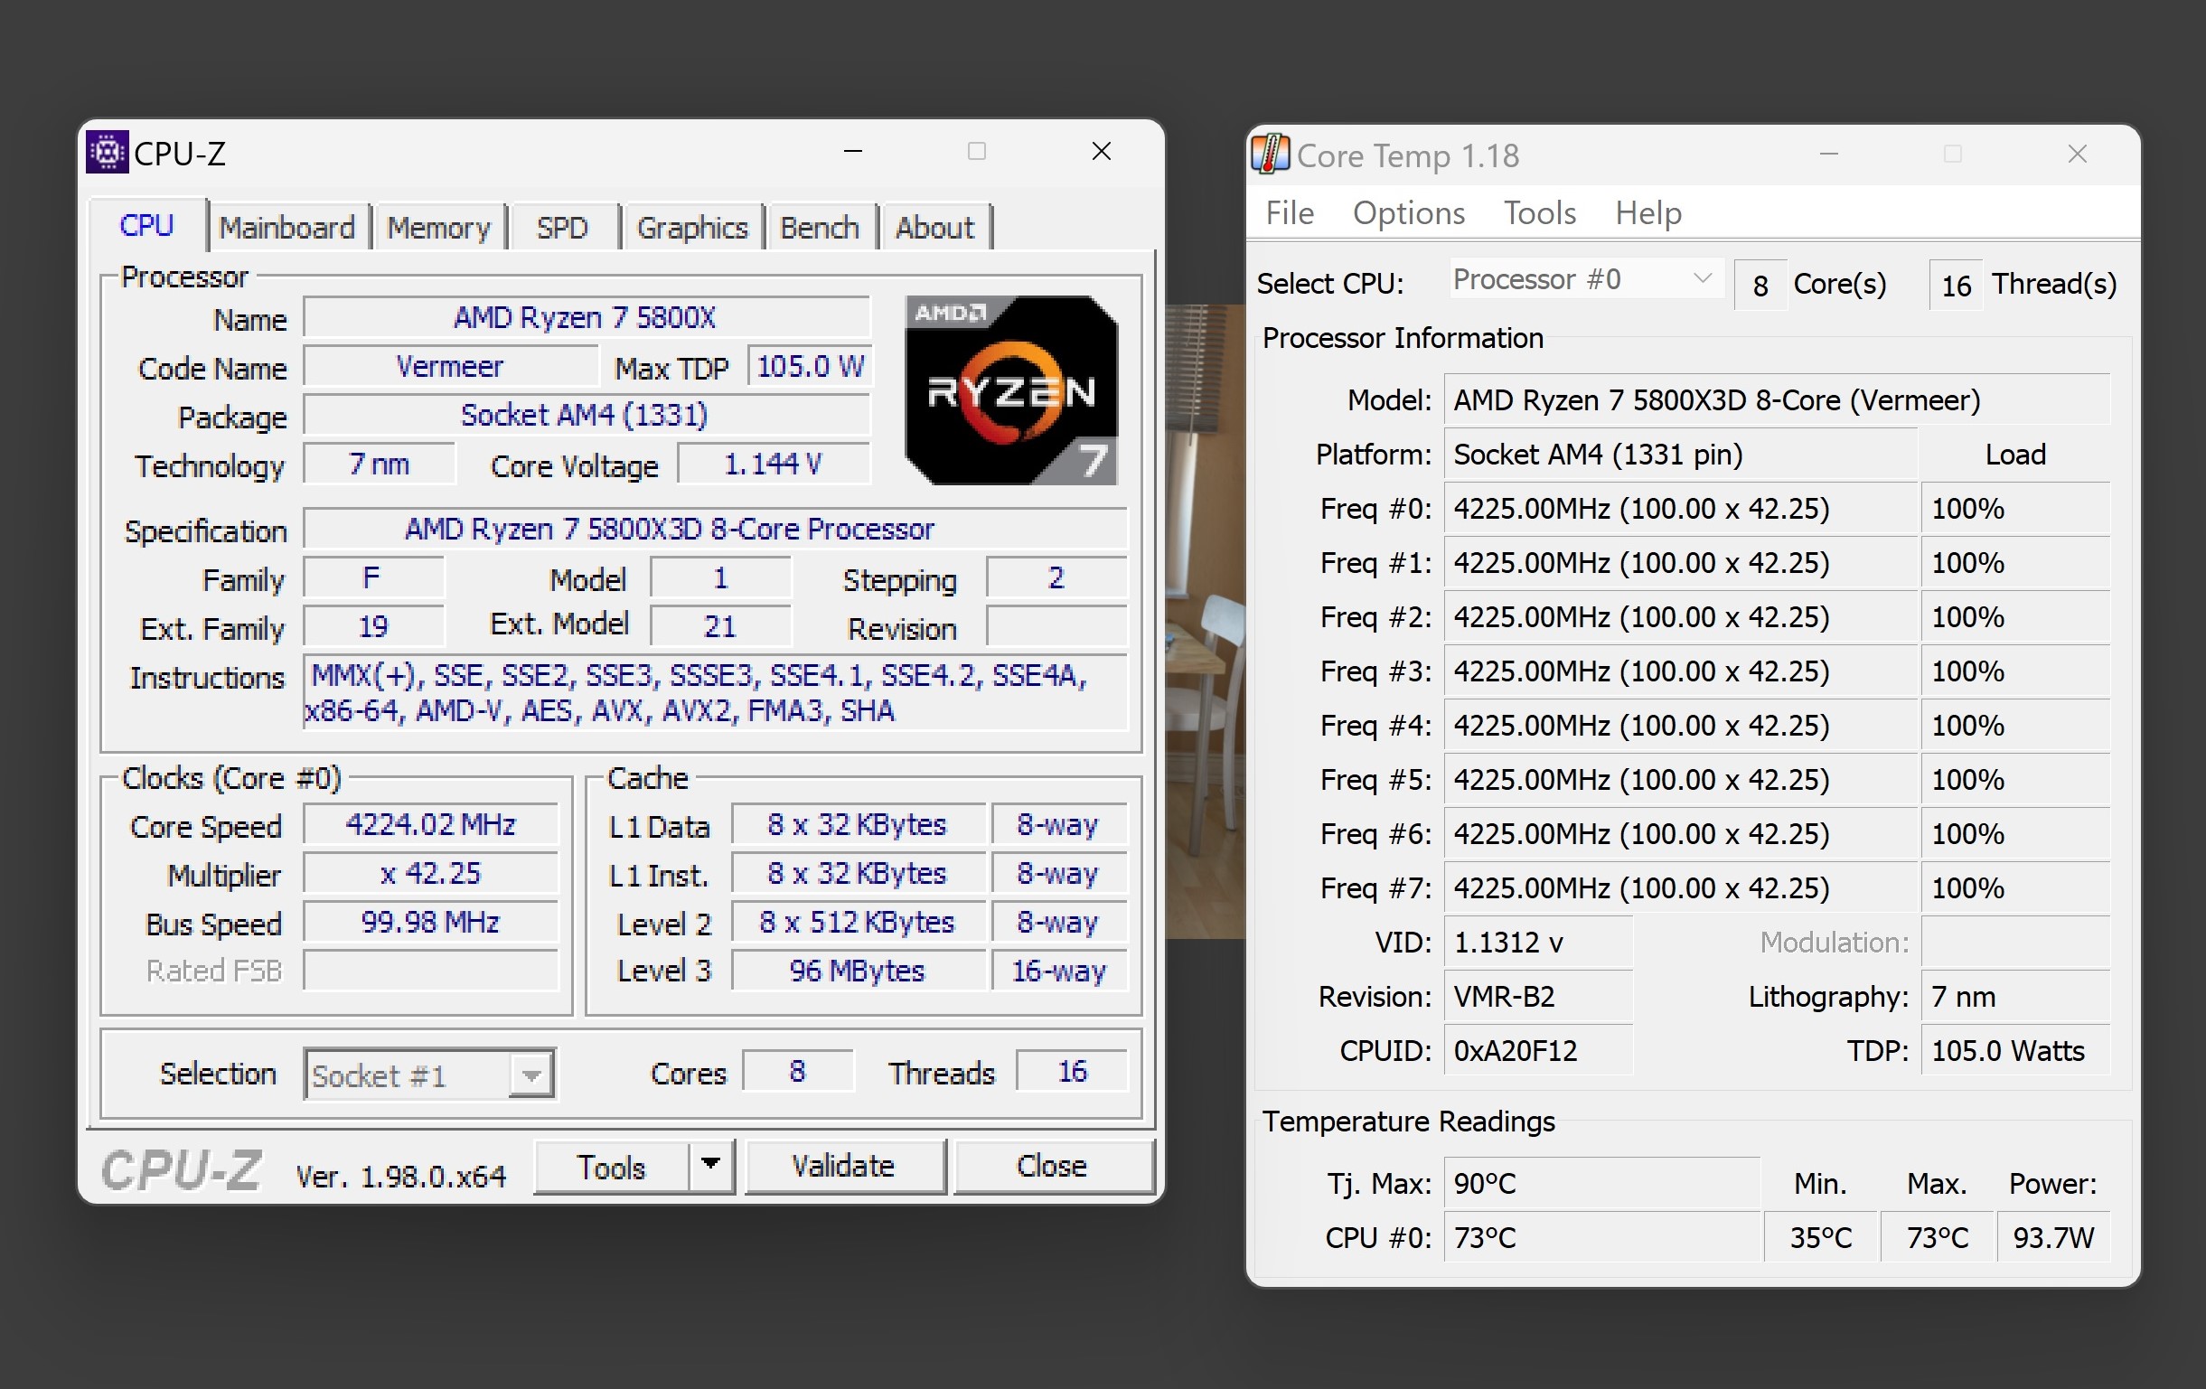Open the Help menu in Core Temp
The height and width of the screenshot is (1389, 2206).
pos(1648,213)
